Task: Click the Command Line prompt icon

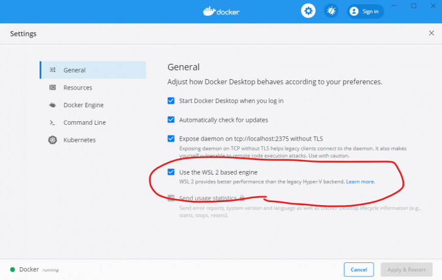Action: (52, 122)
